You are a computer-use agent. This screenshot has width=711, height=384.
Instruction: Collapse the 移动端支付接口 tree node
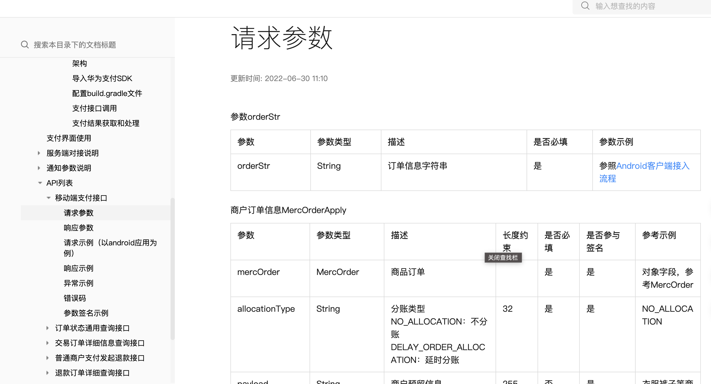pos(49,198)
